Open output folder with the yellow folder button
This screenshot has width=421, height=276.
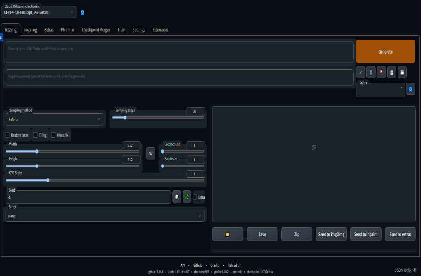[227, 234]
